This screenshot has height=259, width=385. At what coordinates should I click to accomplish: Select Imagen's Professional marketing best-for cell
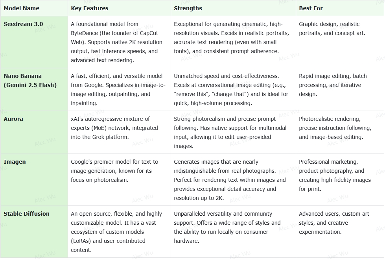click(x=340, y=179)
